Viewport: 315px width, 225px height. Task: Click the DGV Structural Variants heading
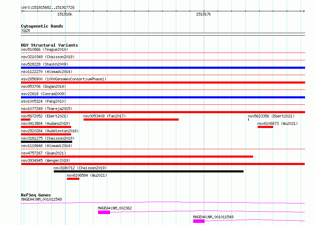coord(50,45)
